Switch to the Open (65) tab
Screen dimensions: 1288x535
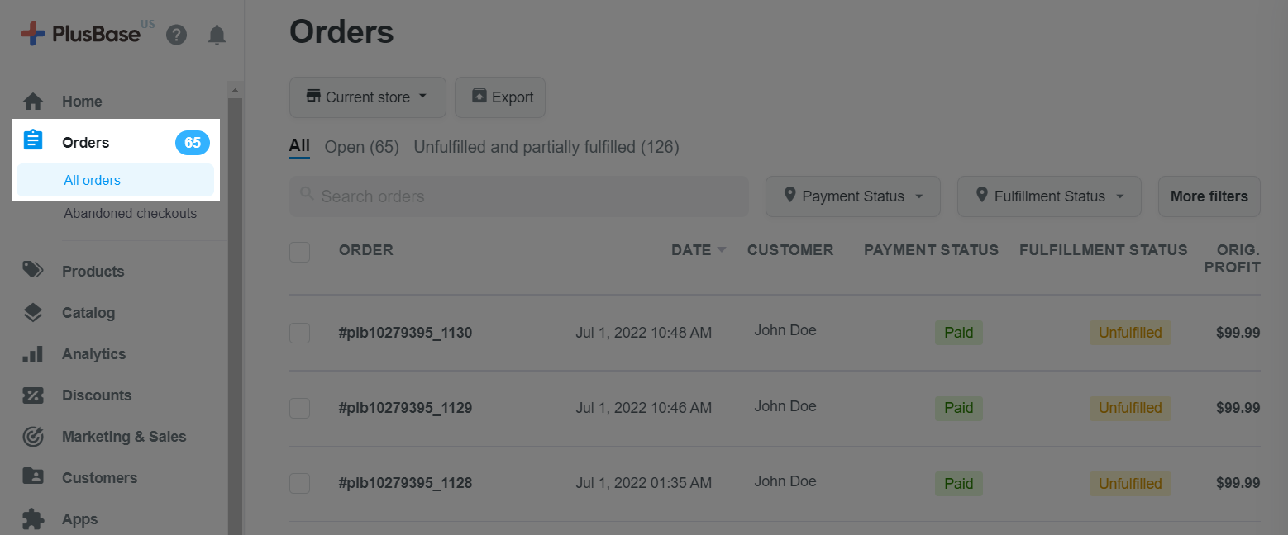[361, 147]
